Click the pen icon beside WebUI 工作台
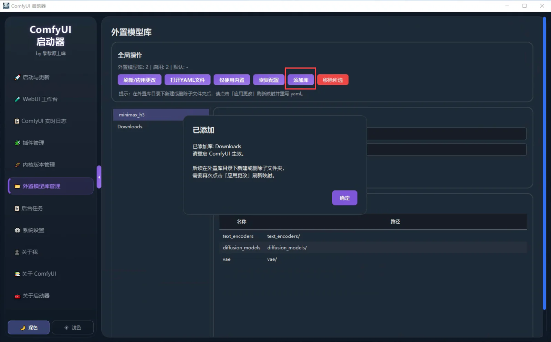The image size is (551, 342). [x=17, y=99]
